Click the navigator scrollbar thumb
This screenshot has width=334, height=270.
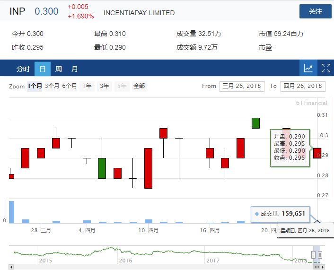(317, 267)
